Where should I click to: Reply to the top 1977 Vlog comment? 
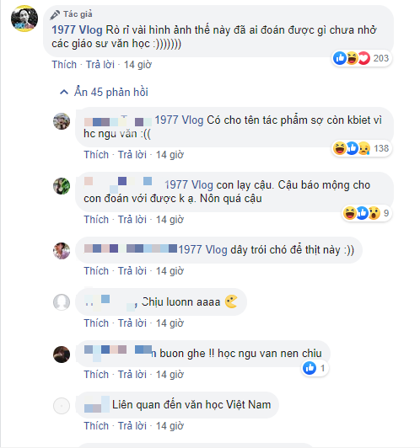click(100, 65)
